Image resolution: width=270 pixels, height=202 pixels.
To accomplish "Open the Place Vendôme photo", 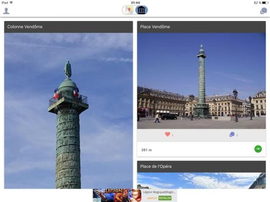I will [201, 80].
